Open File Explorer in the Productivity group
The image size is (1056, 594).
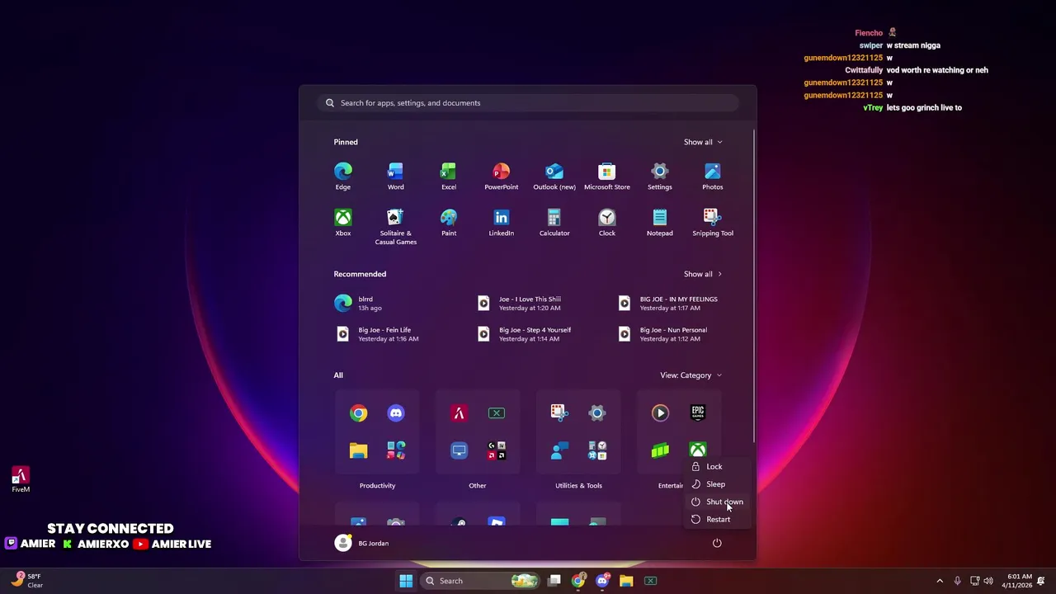pyautogui.click(x=358, y=450)
